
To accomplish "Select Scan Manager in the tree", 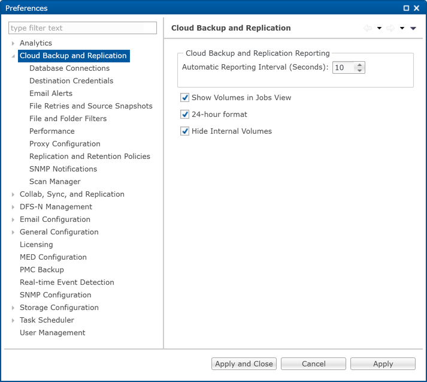I will (x=55, y=182).
